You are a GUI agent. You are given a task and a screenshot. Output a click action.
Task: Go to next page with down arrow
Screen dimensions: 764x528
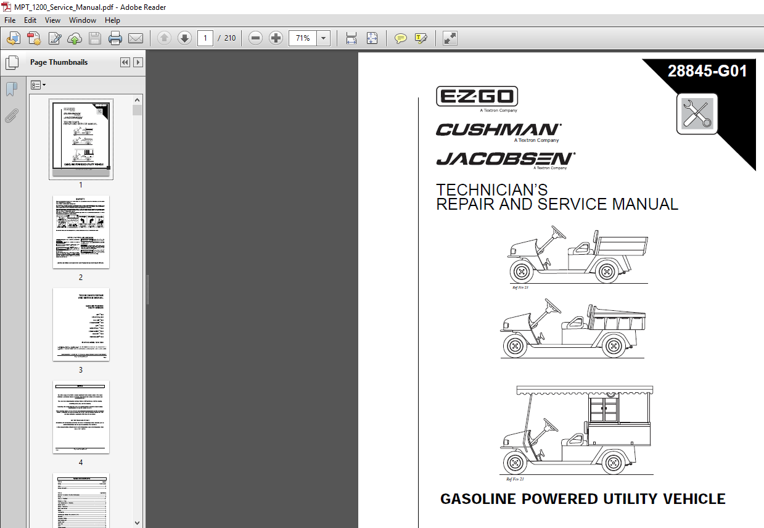coord(184,38)
